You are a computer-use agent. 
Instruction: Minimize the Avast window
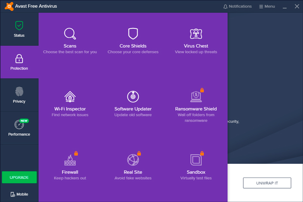coord(285,8)
